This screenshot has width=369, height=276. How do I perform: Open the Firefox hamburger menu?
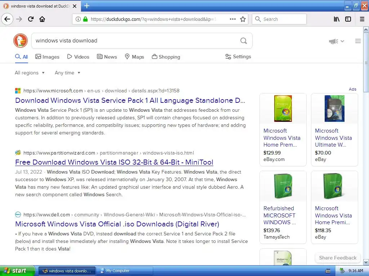362,19
